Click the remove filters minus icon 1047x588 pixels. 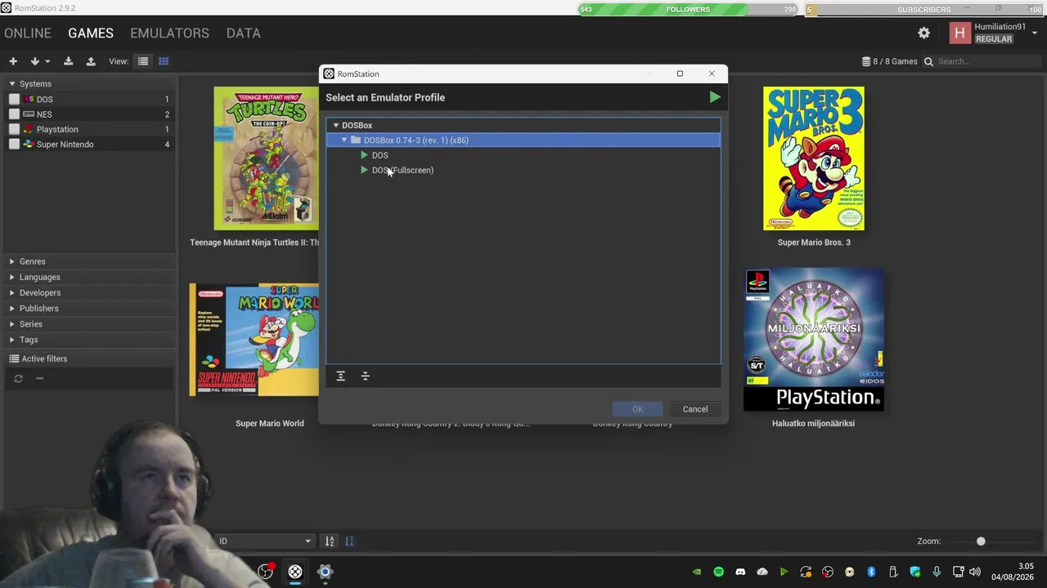(x=39, y=378)
